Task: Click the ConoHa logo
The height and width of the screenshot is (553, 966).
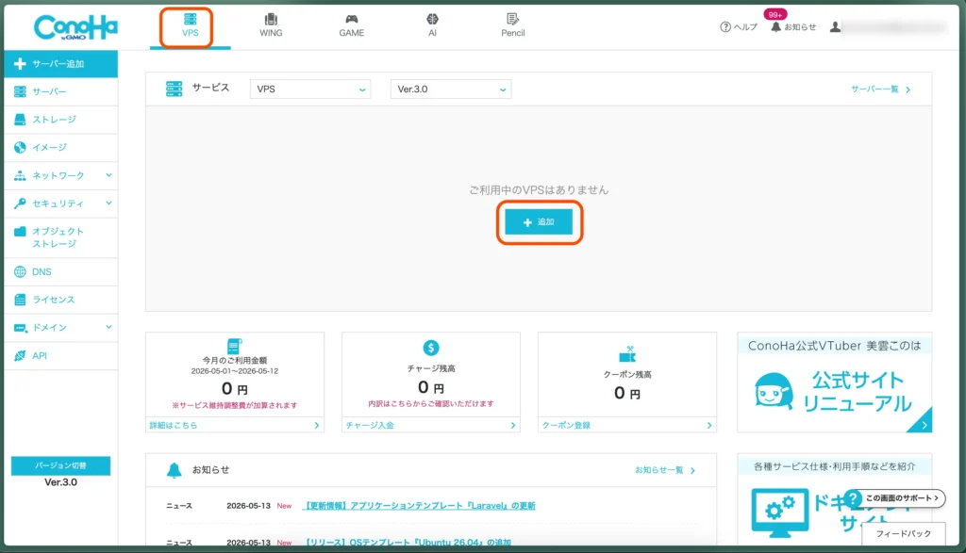Action: 75,27
